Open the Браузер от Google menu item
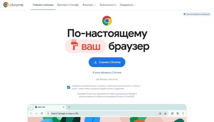The width and height of the screenshot is (214, 122). tap(68, 5)
